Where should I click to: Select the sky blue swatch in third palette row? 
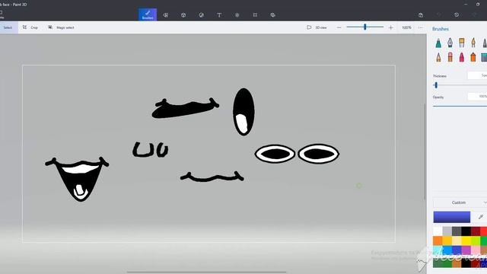[x=447, y=250]
